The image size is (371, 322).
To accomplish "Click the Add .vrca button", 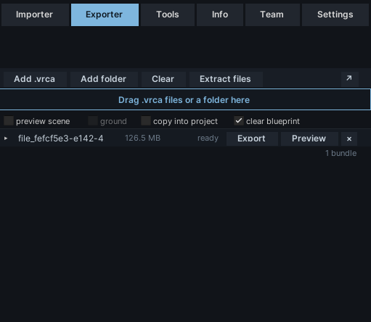I will pos(35,79).
